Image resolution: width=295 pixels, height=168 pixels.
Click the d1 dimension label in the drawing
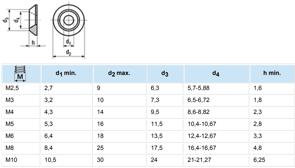pos(68,42)
